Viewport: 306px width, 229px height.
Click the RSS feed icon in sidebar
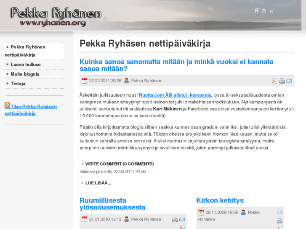[8, 105]
